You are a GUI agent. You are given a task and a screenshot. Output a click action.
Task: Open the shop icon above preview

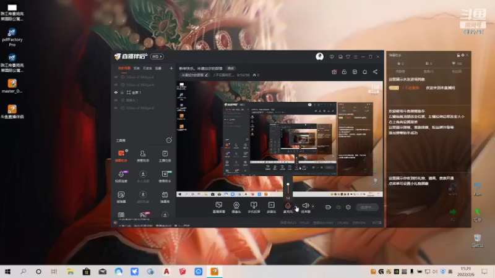point(355,72)
